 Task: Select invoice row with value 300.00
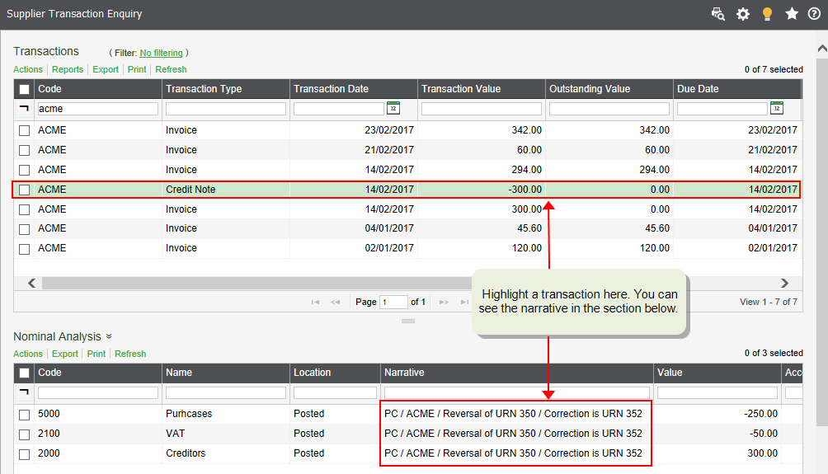(x=407, y=209)
